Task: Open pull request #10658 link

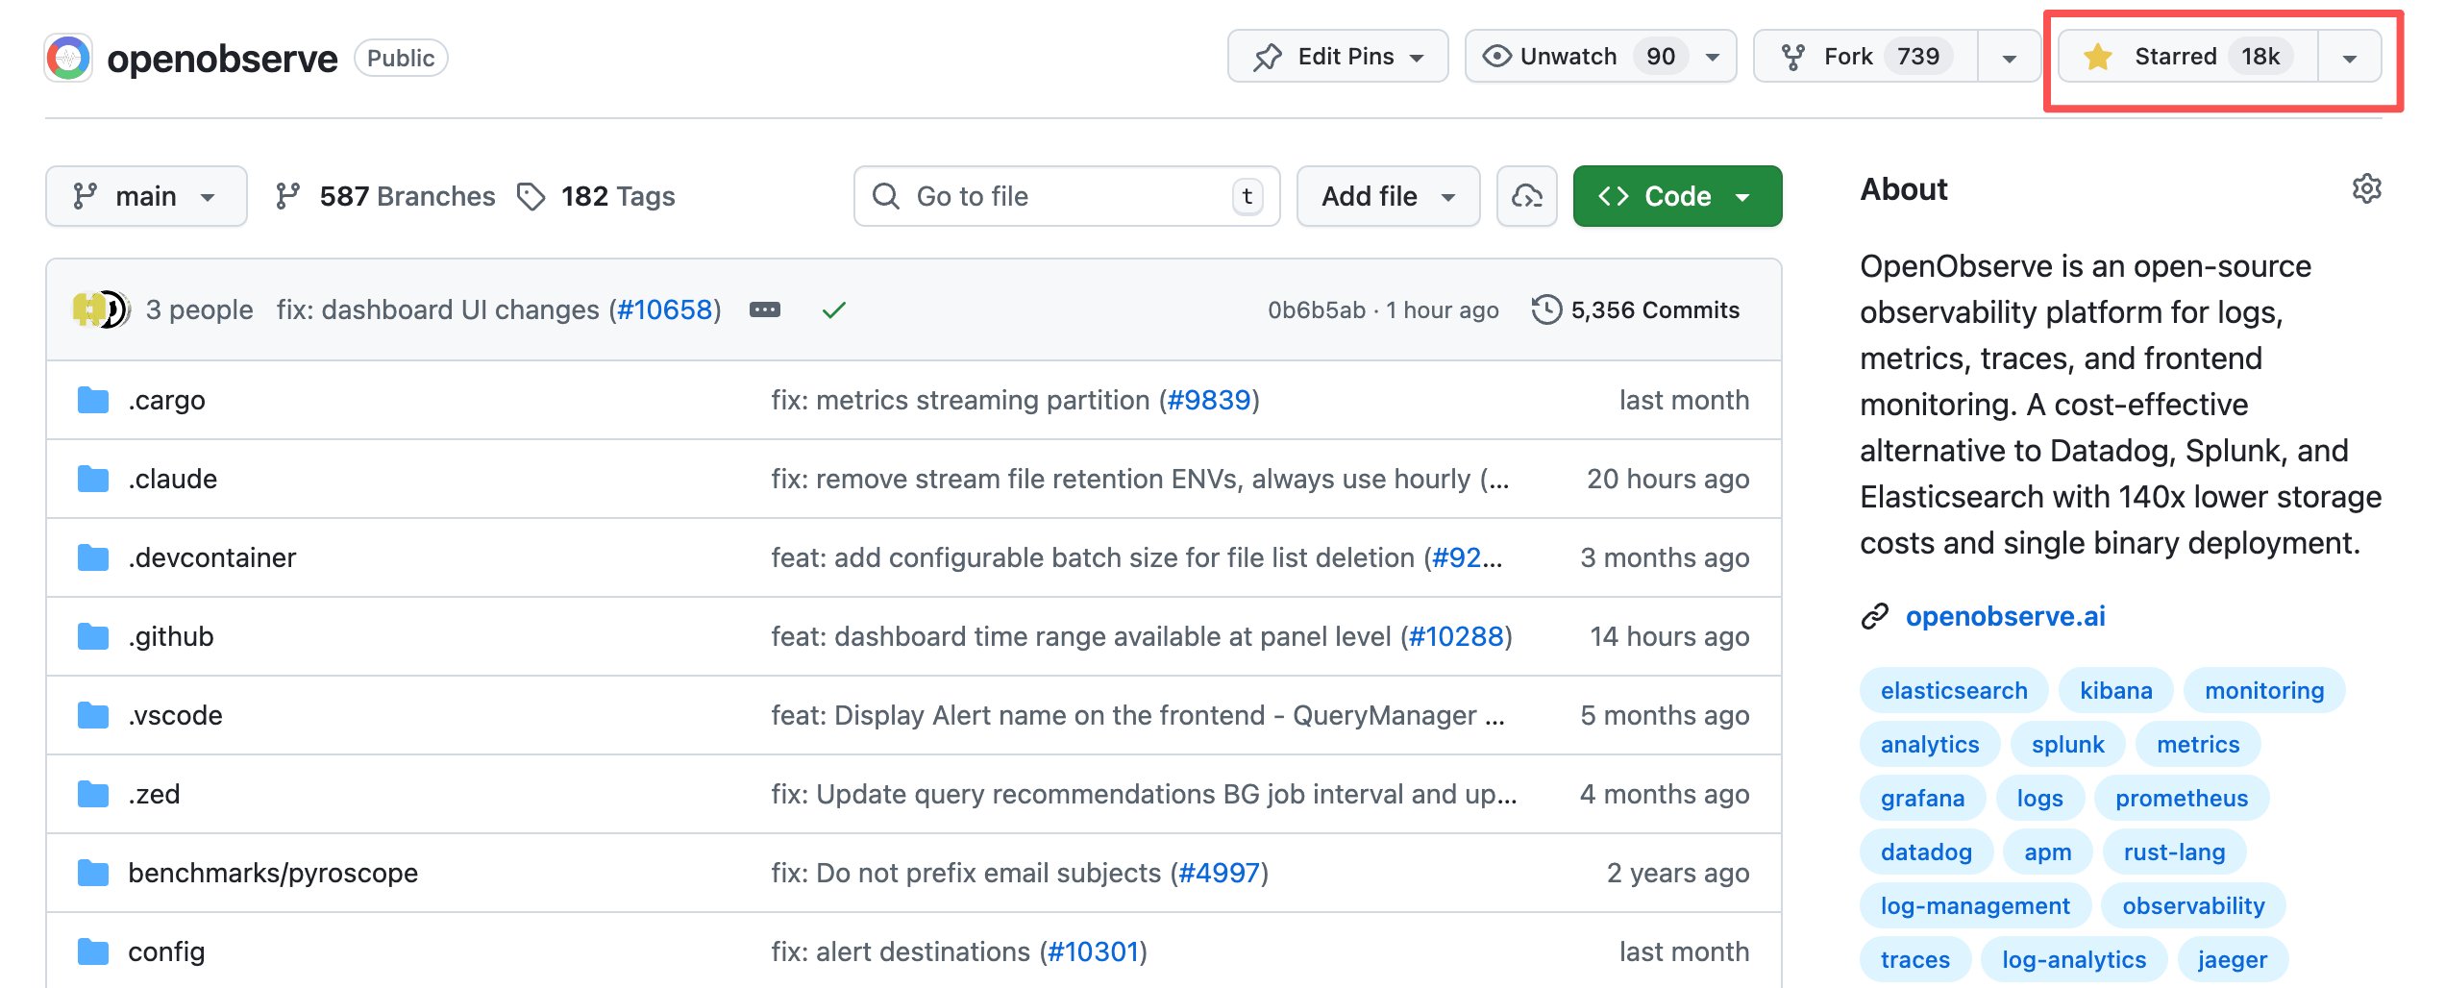Action: [x=665, y=309]
